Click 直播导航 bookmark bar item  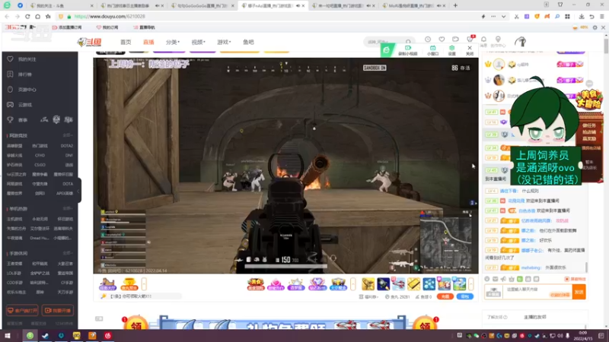144,27
